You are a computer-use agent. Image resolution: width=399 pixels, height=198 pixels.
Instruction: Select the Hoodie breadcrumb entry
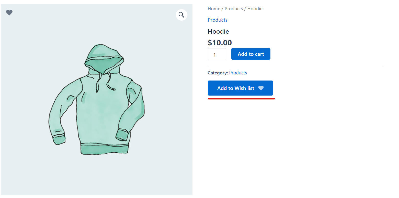click(255, 8)
